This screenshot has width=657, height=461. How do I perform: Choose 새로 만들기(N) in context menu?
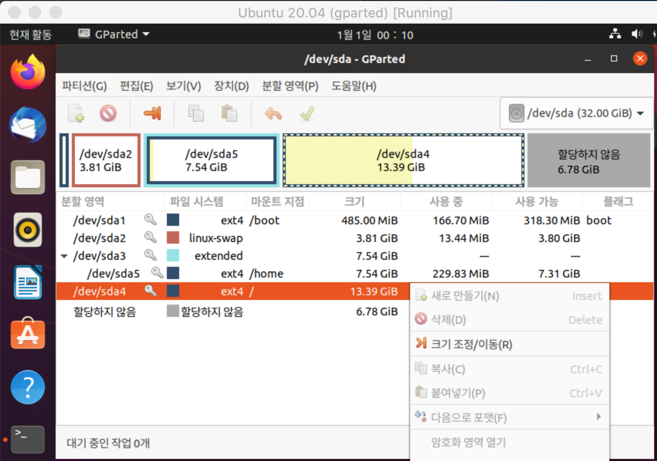(x=509, y=296)
